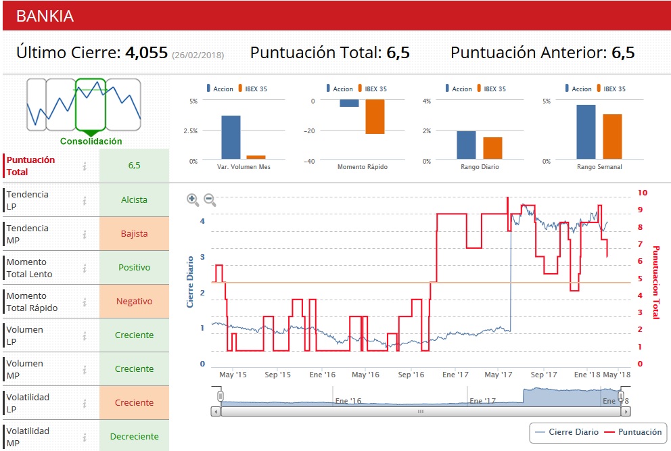Image resolution: width=671 pixels, height=451 pixels.
Task: Click blue Accion bar in Rango Semanal
Action: tap(586, 132)
